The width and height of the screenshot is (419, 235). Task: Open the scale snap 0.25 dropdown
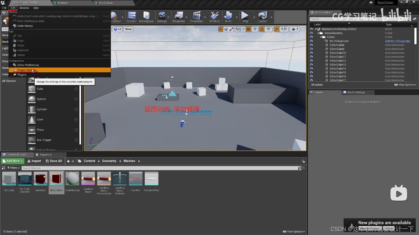(284, 29)
